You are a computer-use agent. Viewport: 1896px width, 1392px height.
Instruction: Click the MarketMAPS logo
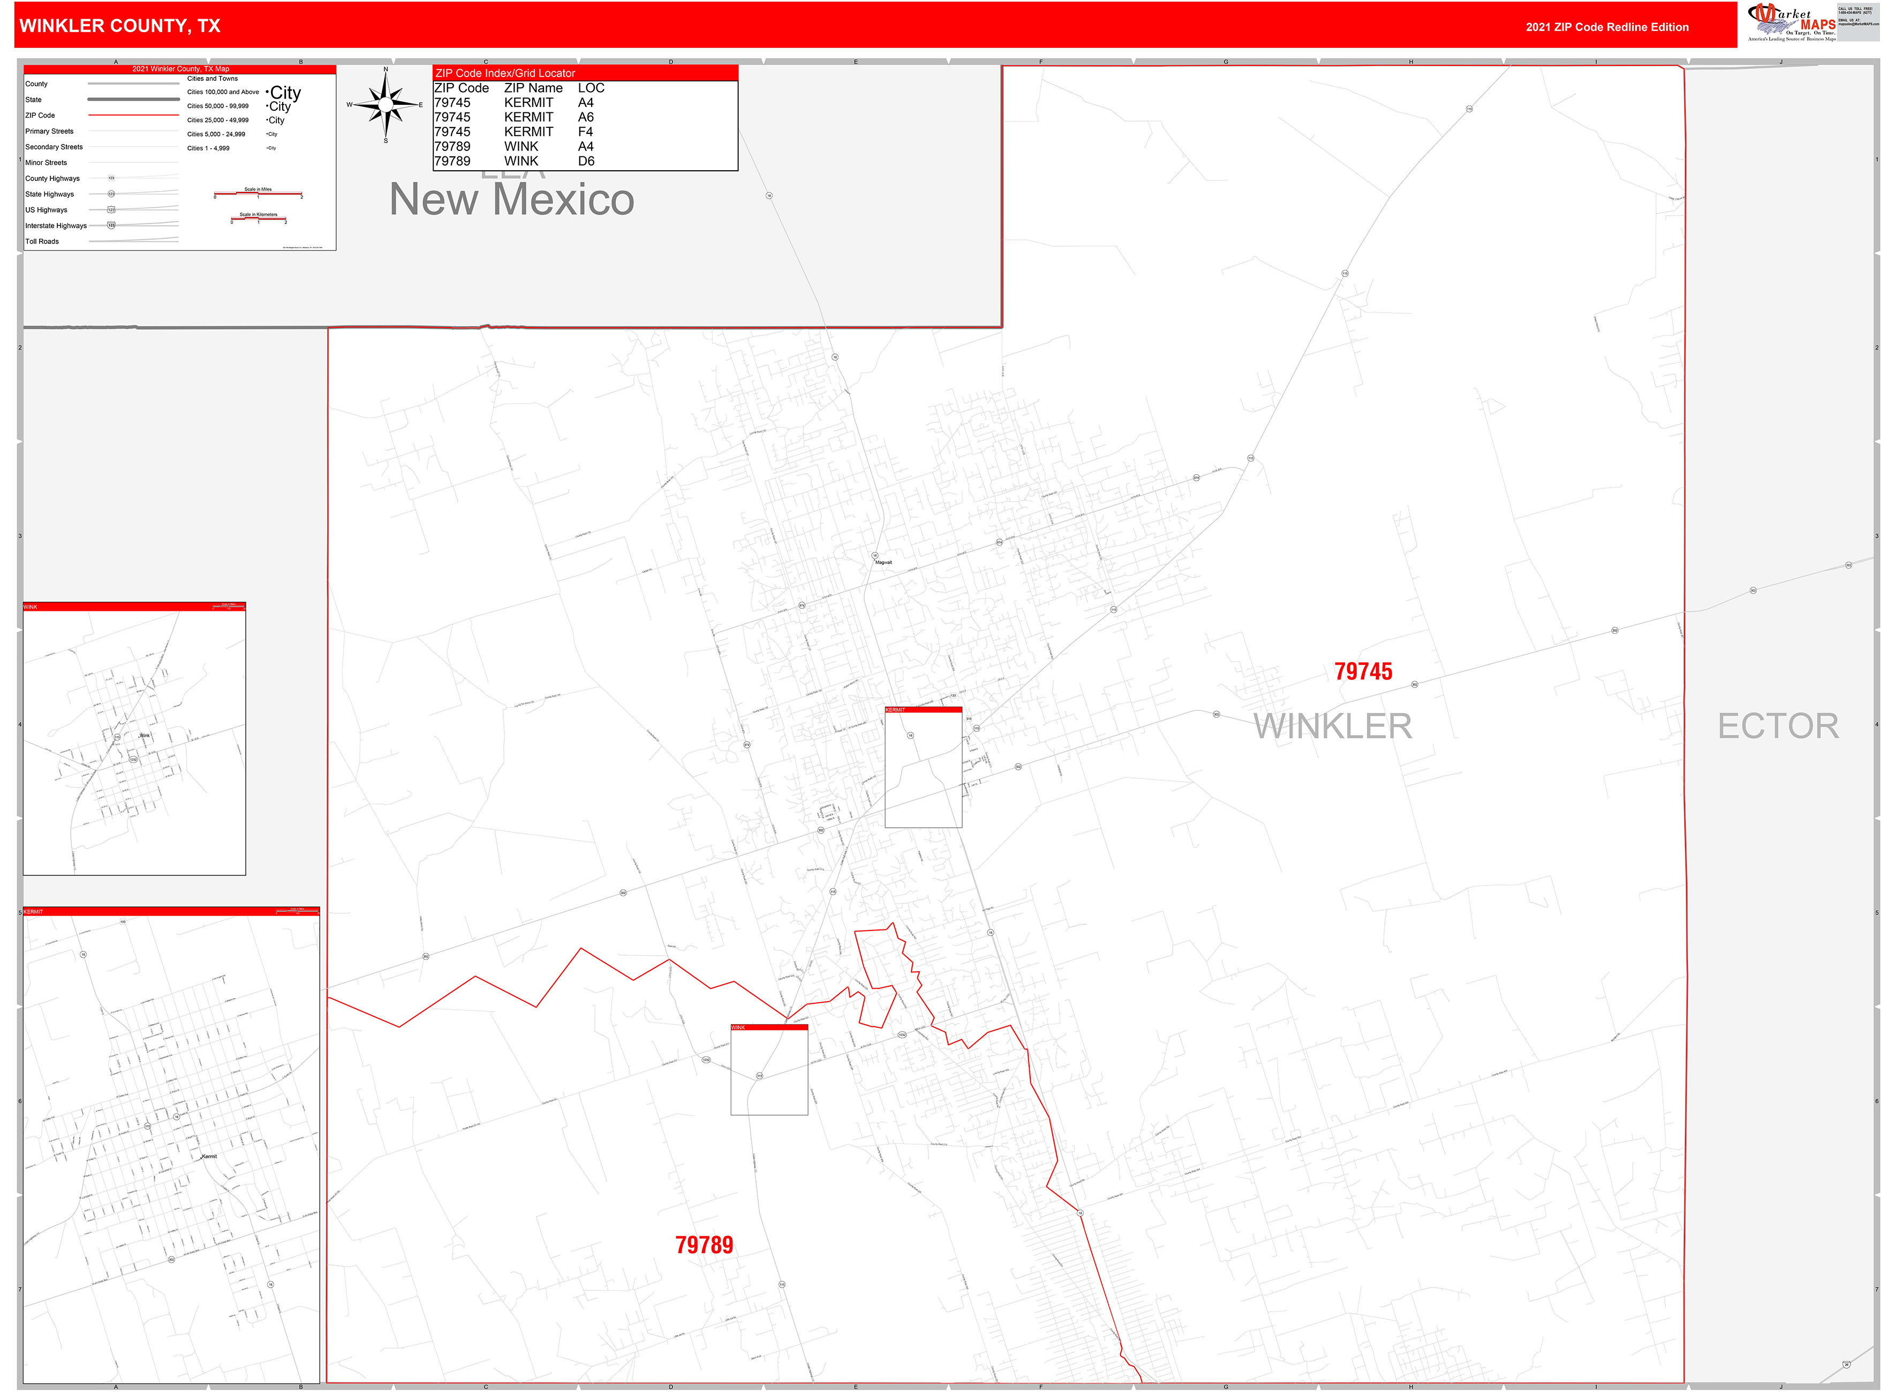click(x=1791, y=19)
